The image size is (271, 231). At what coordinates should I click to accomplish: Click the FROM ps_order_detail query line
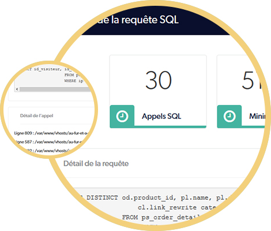click(x=161, y=217)
